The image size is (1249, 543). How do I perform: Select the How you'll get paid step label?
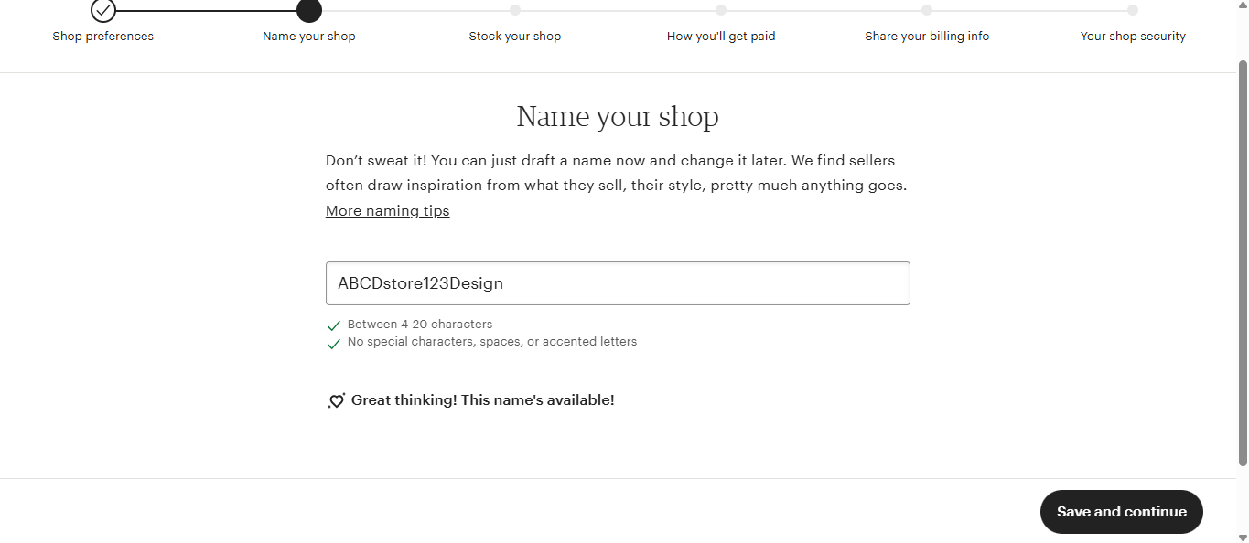[720, 37]
